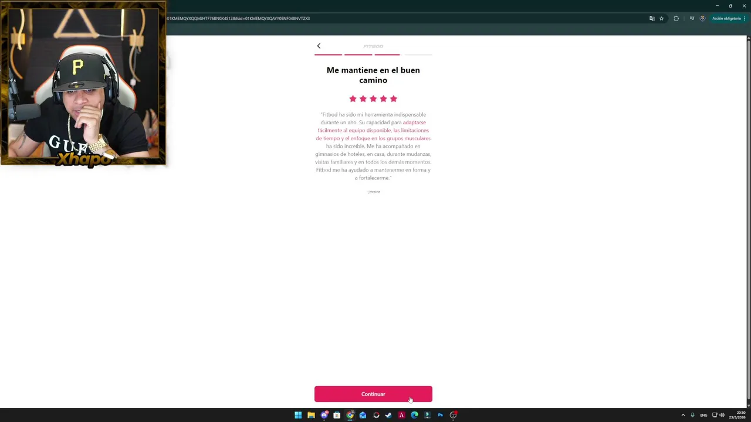Open the volume speaker icon in system tray
Image resolution: width=751 pixels, height=422 pixels.
tap(722, 415)
